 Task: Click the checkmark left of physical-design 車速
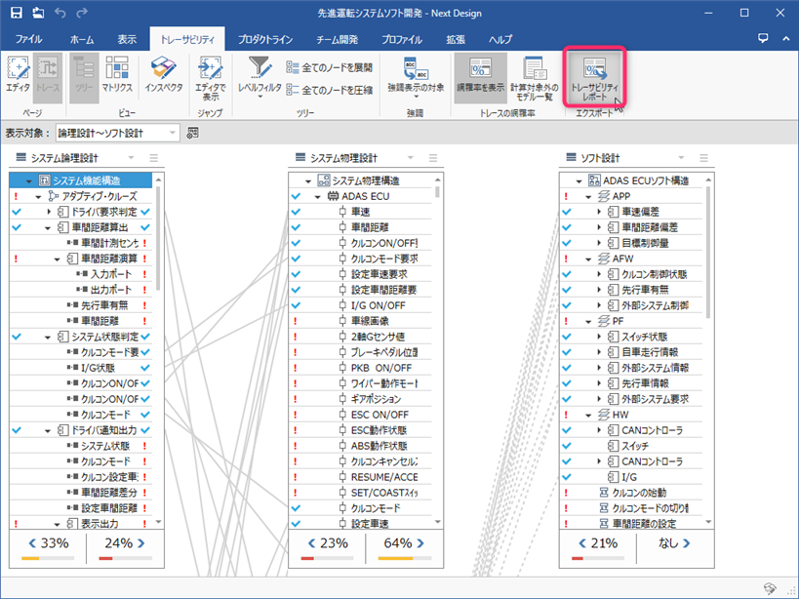click(x=296, y=212)
